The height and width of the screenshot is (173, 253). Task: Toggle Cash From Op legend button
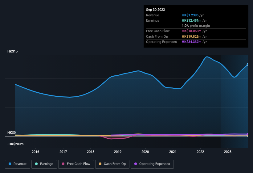112,164
